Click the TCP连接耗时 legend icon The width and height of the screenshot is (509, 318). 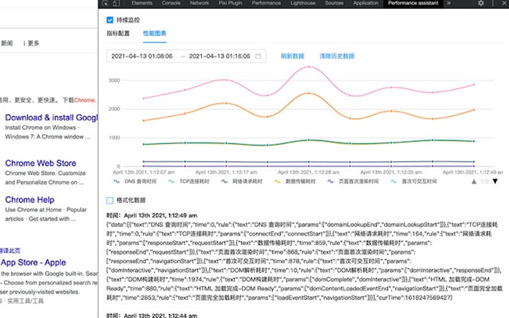point(171,181)
